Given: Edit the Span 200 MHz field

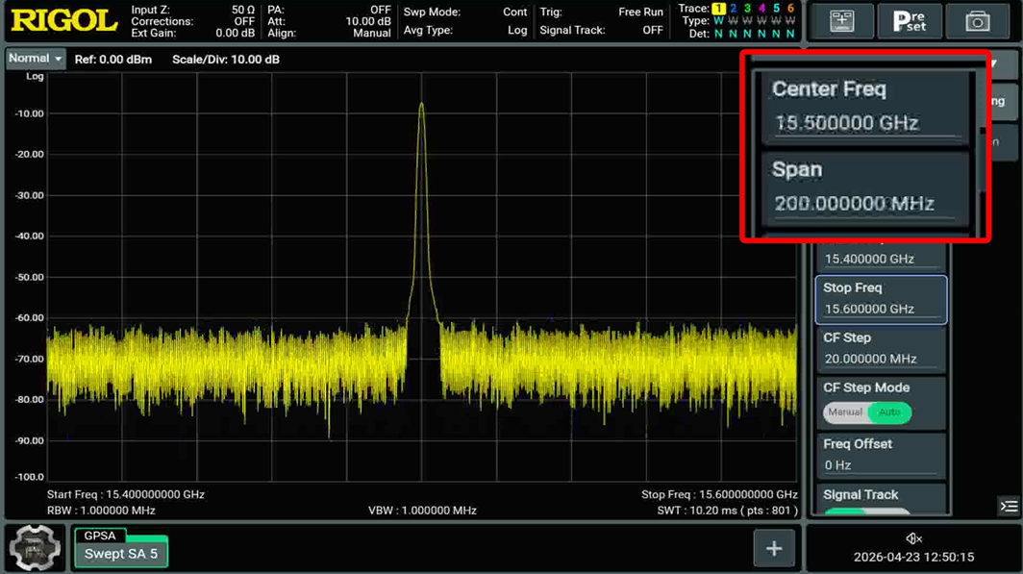Looking at the screenshot, I should click(x=865, y=187).
